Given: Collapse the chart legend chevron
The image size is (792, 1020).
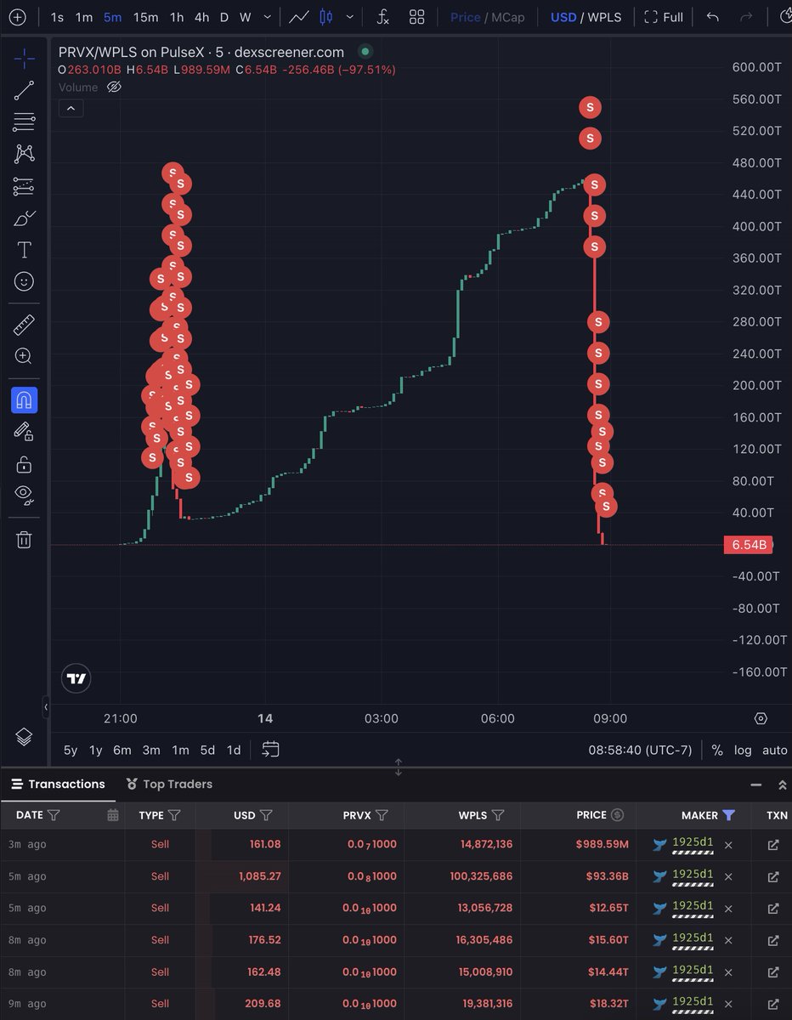Looking at the screenshot, I should pos(71,108).
